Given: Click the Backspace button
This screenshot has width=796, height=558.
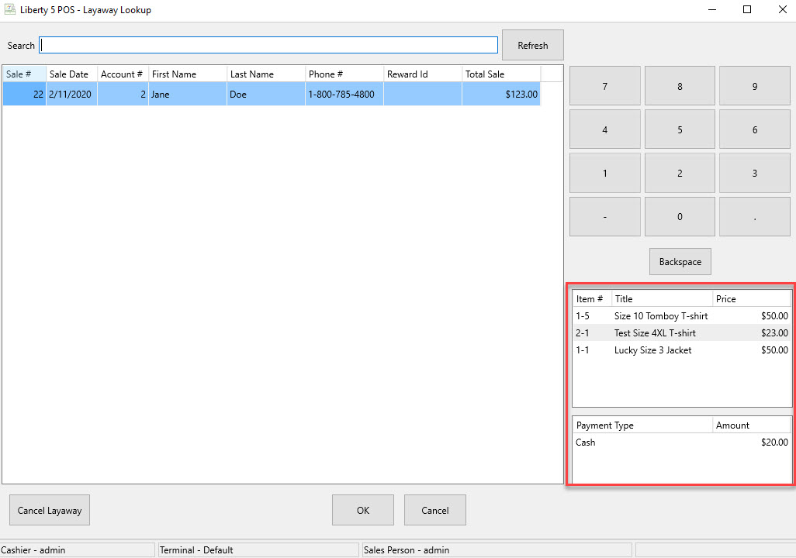Looking at the screenshot, I should tap(680, 262).
